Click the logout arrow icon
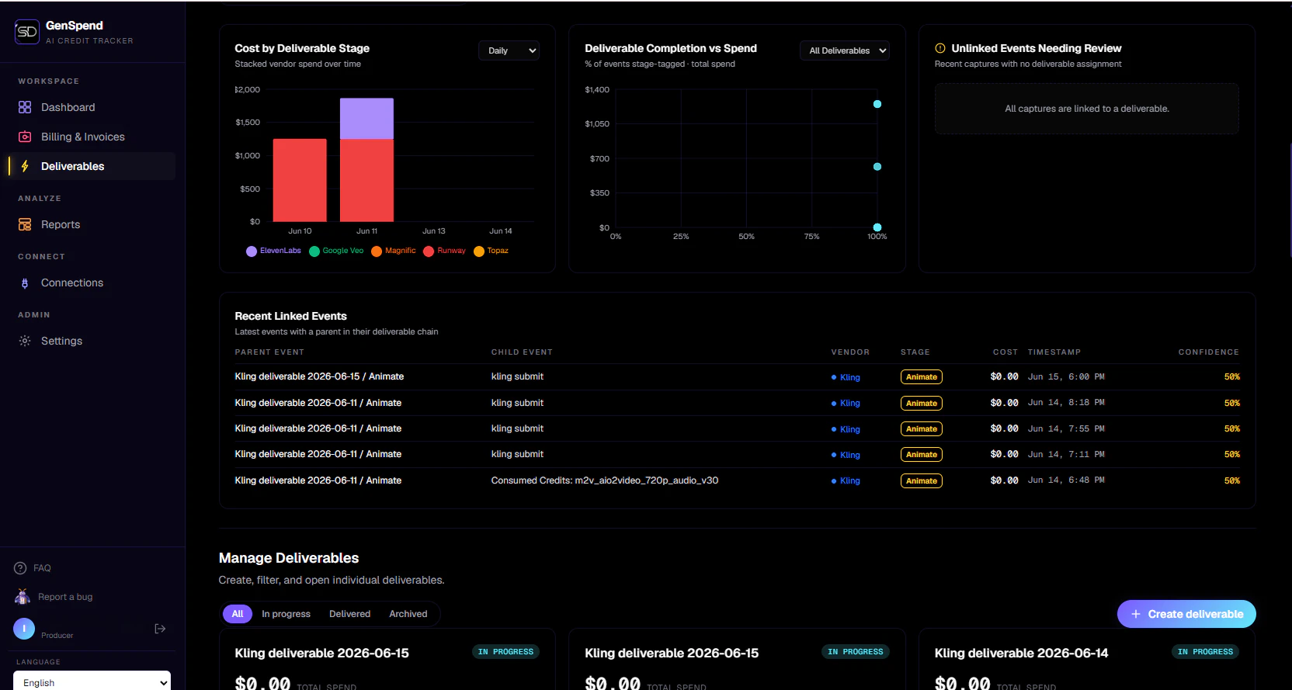The height and width of the screenshot is (690, 1292). pos(160,629)
